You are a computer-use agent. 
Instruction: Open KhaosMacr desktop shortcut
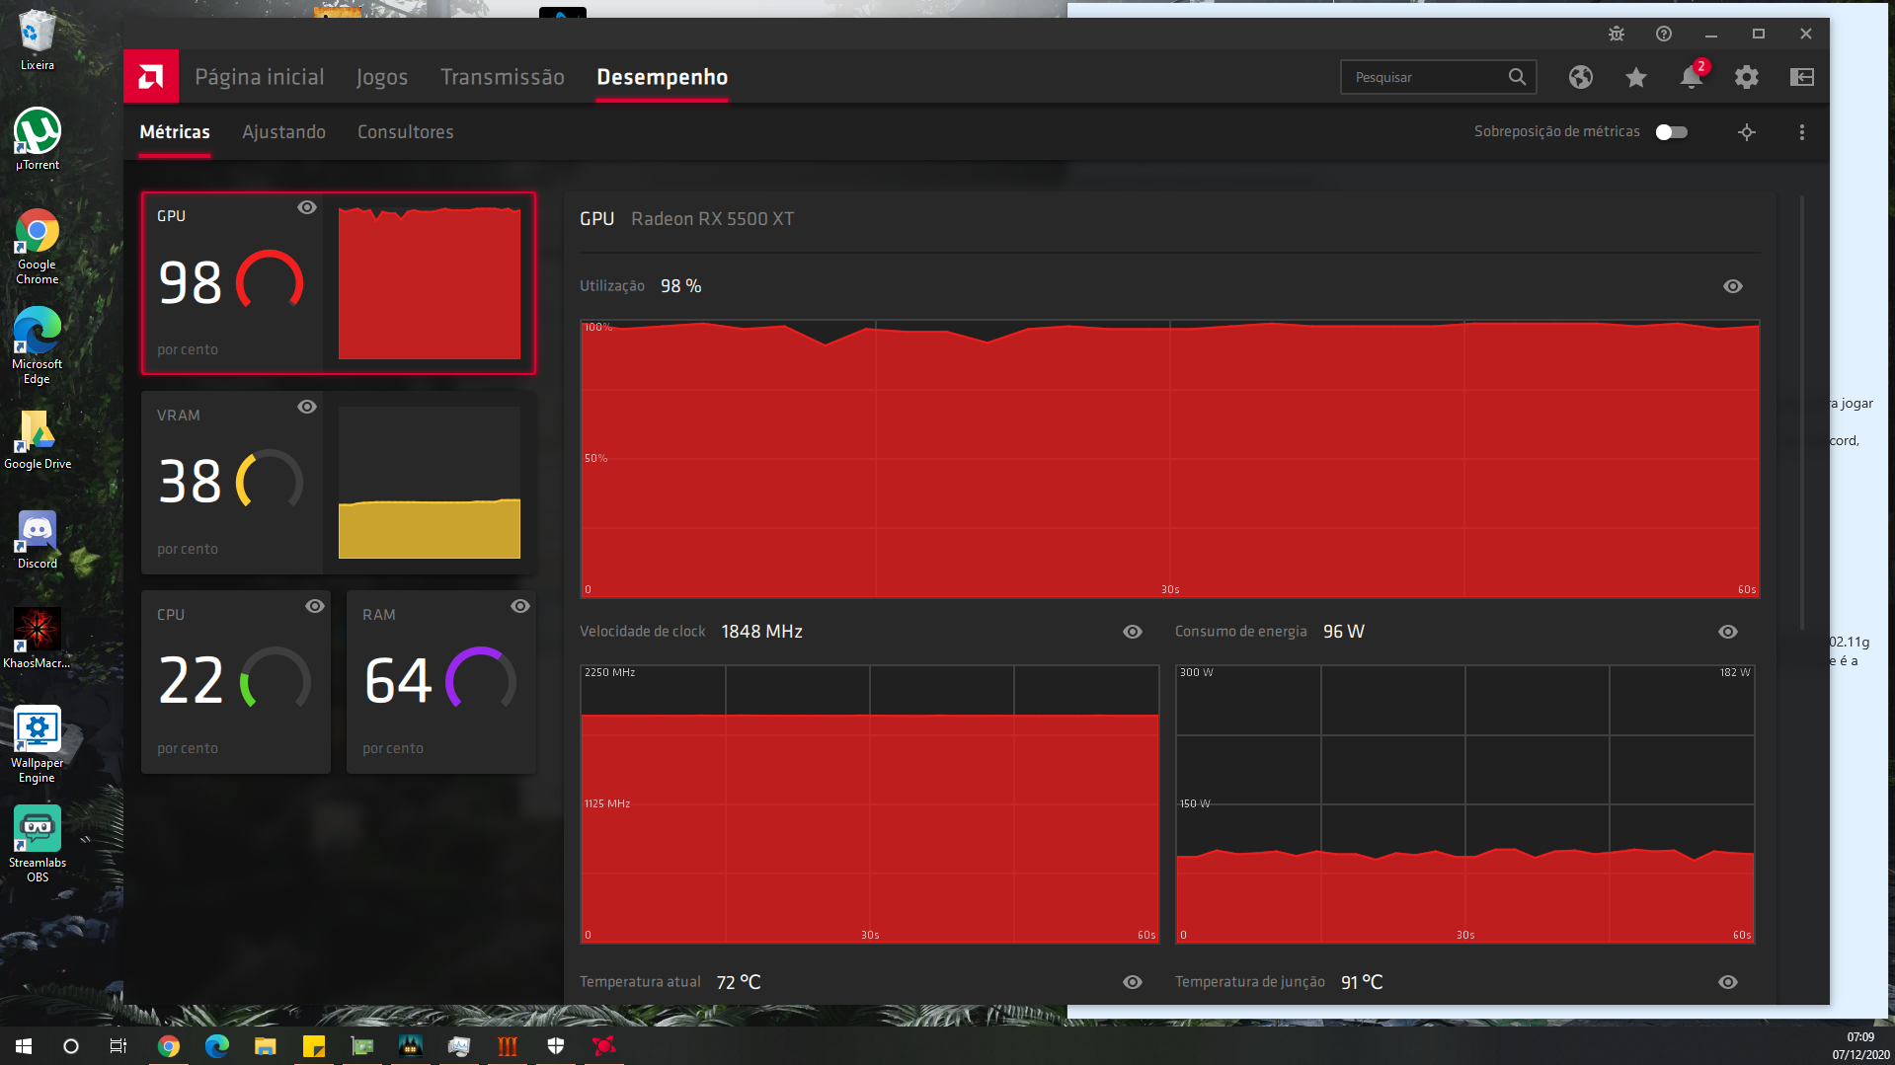[x=38, y=639]
